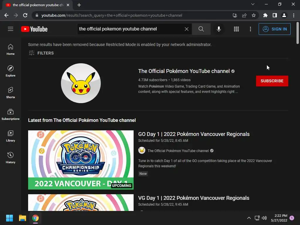Screen dimensions: 300x225
Task: Open the Chrome extensions puzzle icon
Action: tap(265, 15)
